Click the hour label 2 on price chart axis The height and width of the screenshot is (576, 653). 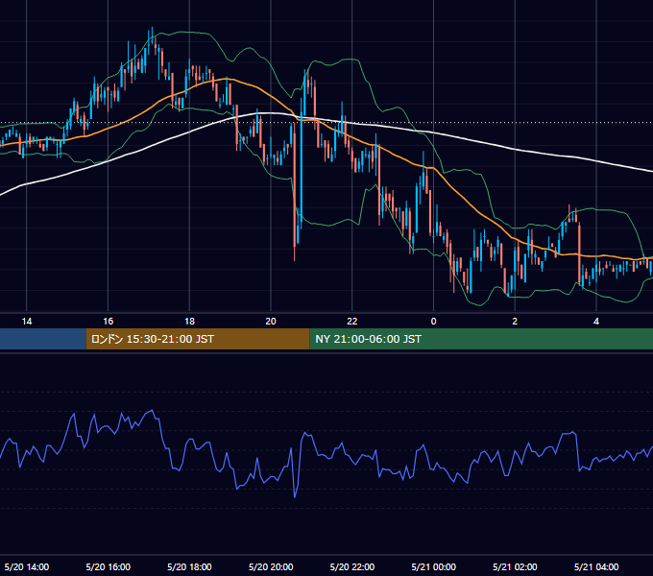click(515, 322)
